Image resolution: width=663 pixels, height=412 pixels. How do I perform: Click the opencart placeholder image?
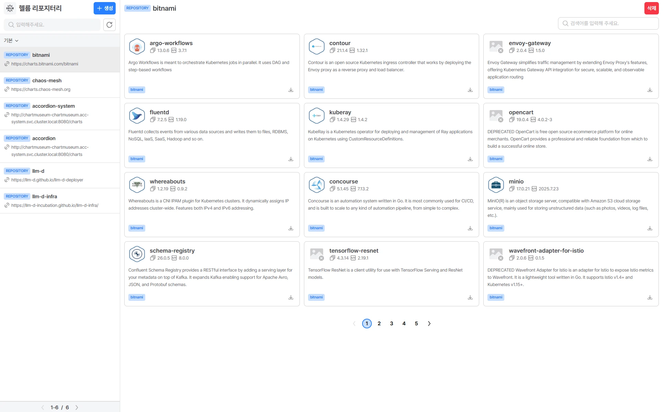(496, 116)
